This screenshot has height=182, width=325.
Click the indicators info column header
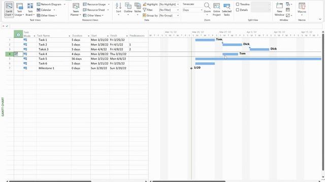pyautogui.click(x=18, y=34)
